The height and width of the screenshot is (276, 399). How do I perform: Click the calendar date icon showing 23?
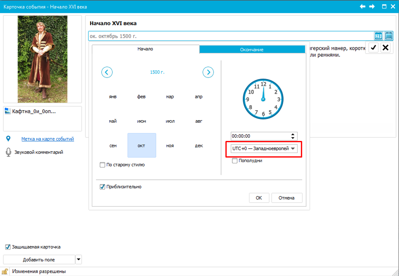[x=378, y=36]
